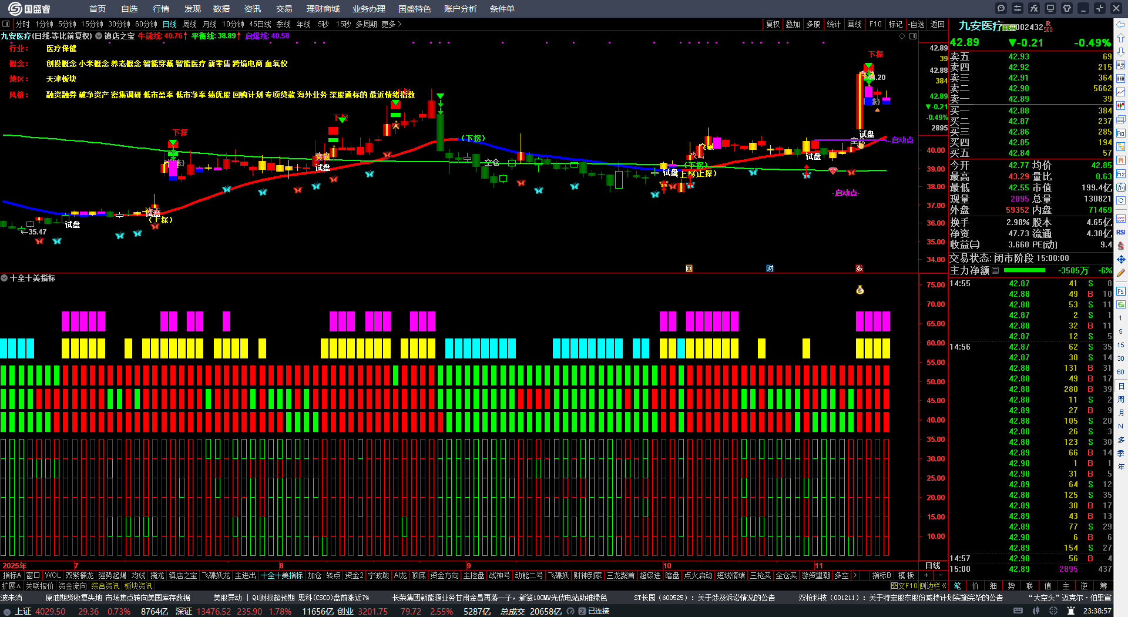The width and height of the screenshot is (1128, 617).
Task: Click the orange square marker on timeline
Action: [689, 269]
